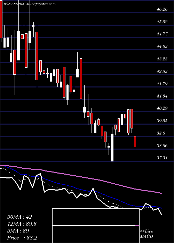
Task: Click the 46.26 price axis label
Action: pyautogui.click(x=162, y=9)
